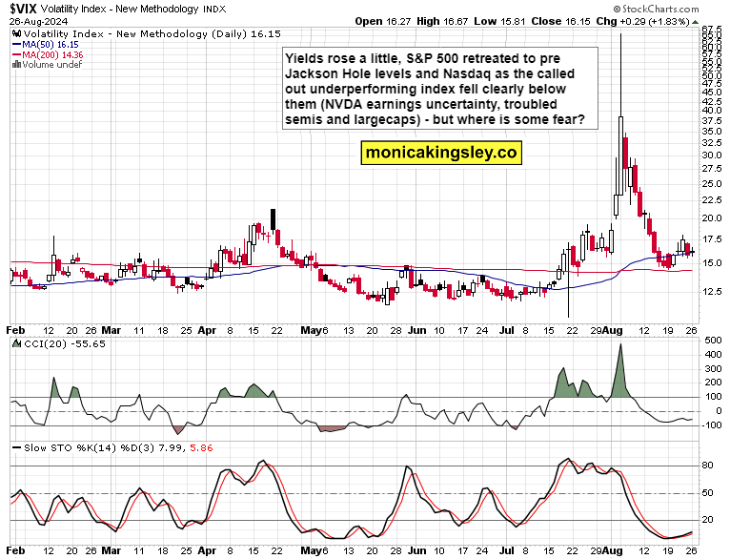Click the Volume undef legend text

coord(44,64)
